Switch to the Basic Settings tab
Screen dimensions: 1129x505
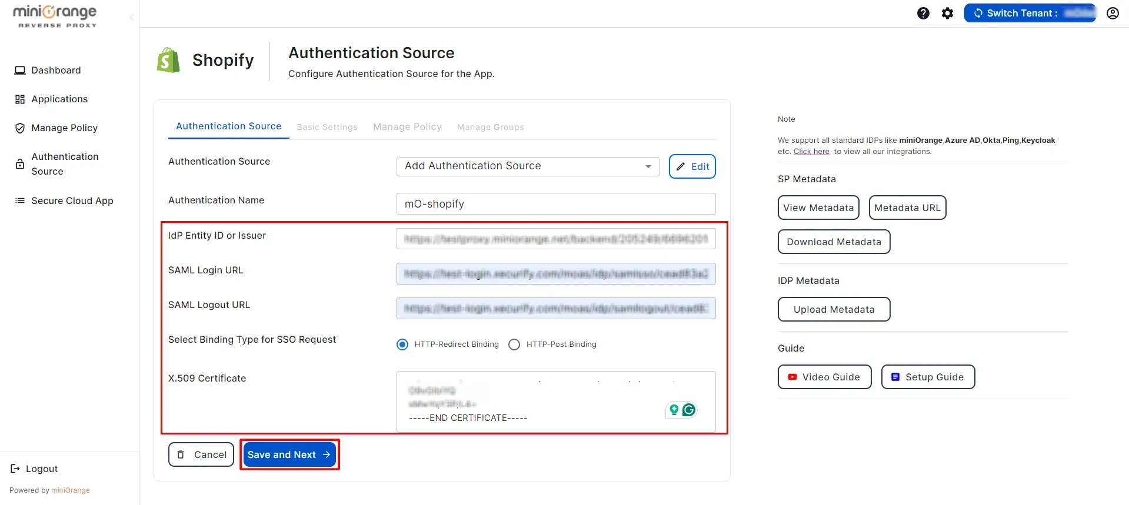click(x=327, y=127)
